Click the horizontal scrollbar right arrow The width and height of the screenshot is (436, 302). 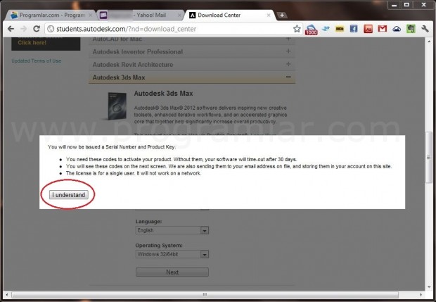click(421, 294)
